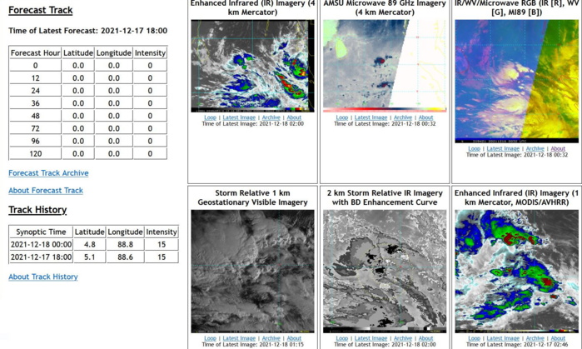View the IR/WV/Microwave RGB image
582x349 pixels.
click(x=516, y=81)
